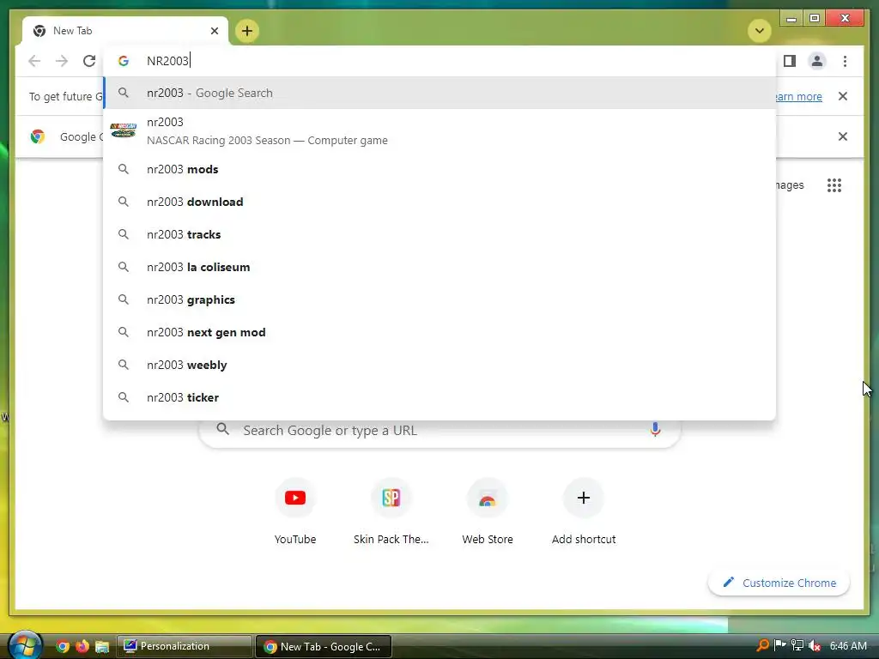Pick 'nr2003 ticker' suggestion

click(440, 397)
